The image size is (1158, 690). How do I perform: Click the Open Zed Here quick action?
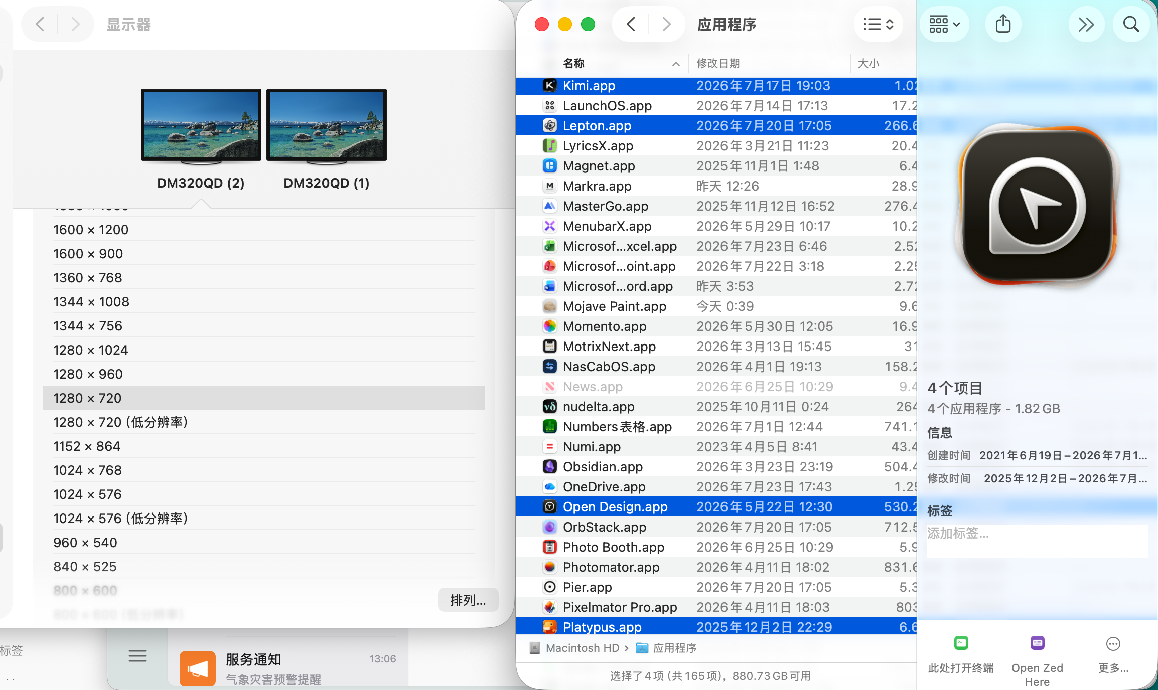coord(1037,661)
